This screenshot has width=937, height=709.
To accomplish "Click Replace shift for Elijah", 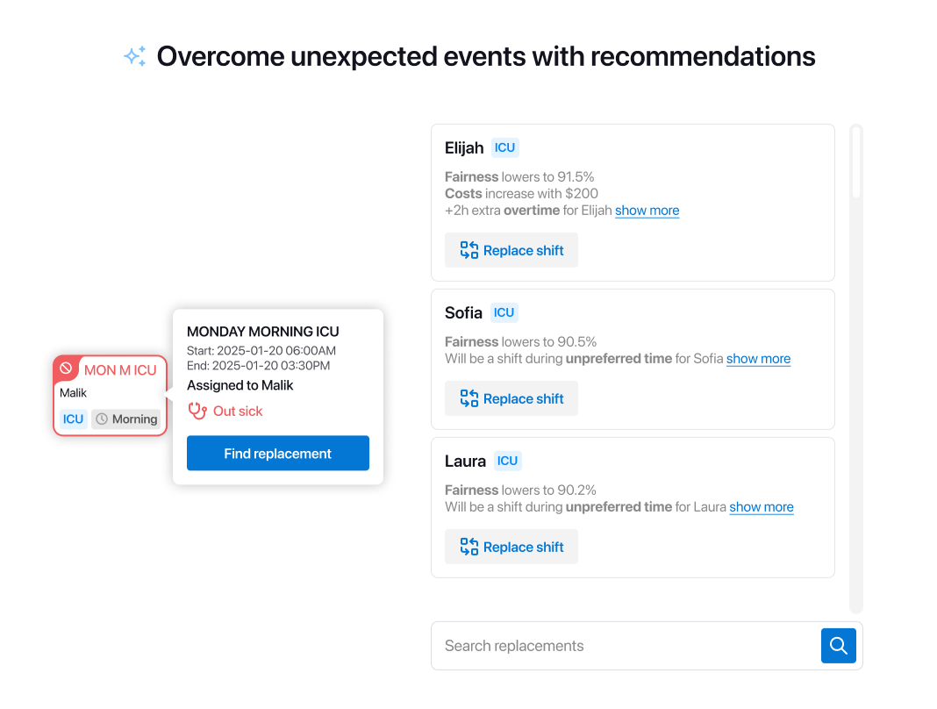I will 511,250.
